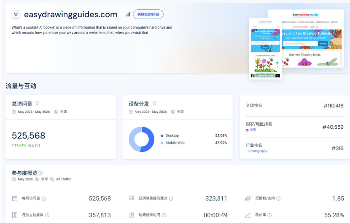Viewport: 350px width, 223px height.
Task: Click the All Traffic devices icon
Action: click(x=52, y=179)
